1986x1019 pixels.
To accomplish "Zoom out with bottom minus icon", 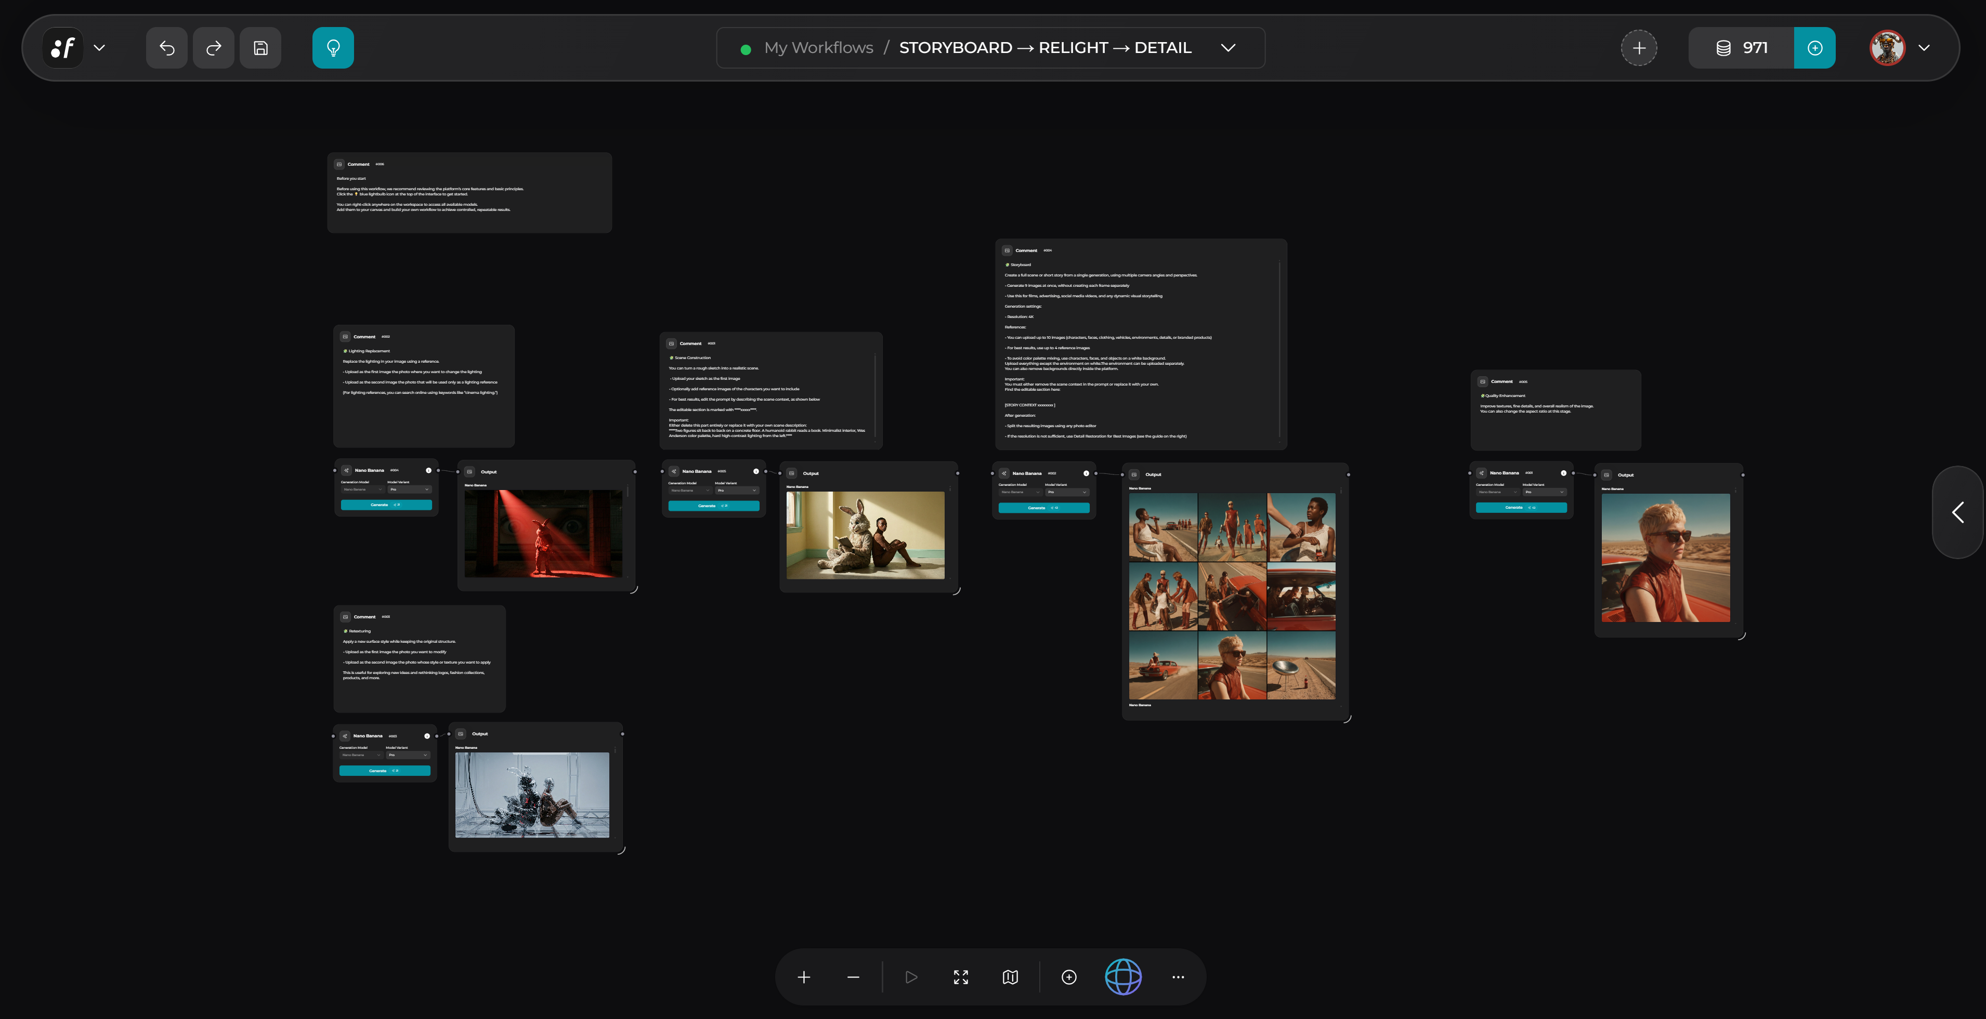I will (x=853, y=977).
